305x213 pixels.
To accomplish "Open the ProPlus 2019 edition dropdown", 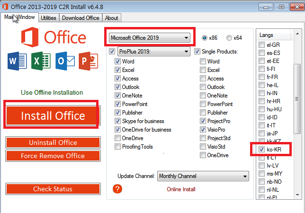I will tap(153, 51).
